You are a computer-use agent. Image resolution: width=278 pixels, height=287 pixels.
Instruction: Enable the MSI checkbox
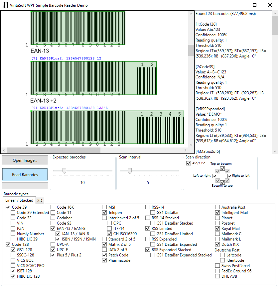click(x=104, y=207)
